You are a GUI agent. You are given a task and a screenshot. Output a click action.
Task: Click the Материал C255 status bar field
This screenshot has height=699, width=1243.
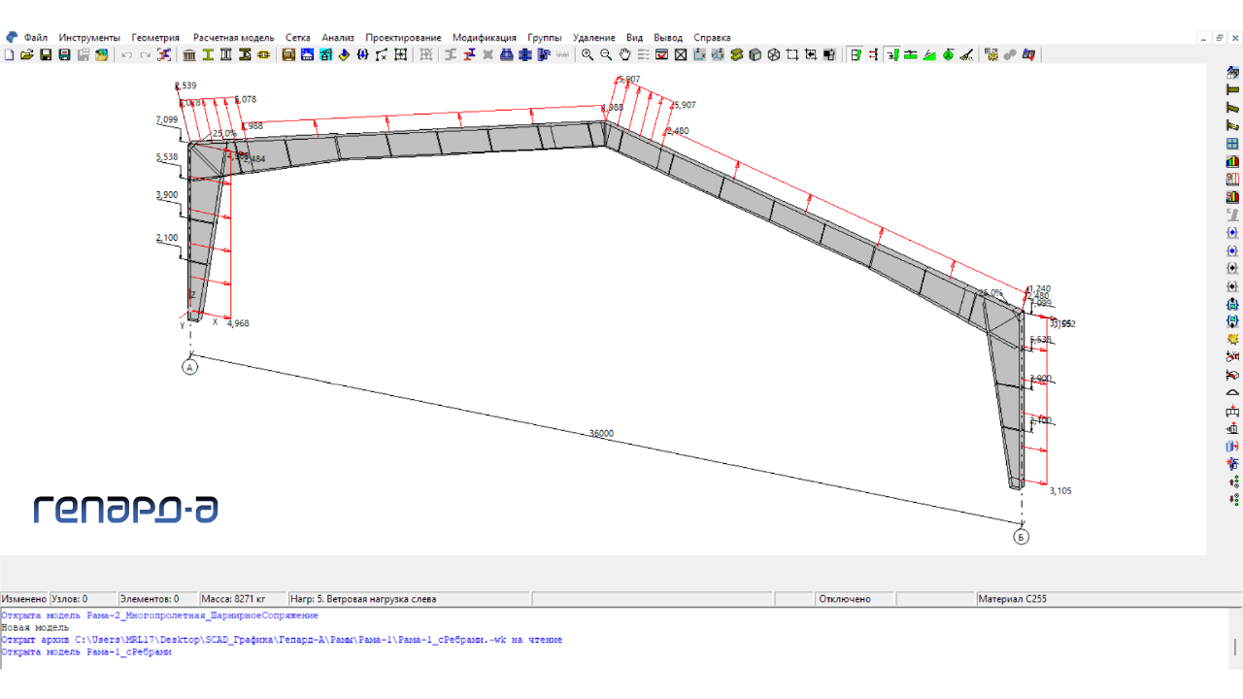[1107, 599]
